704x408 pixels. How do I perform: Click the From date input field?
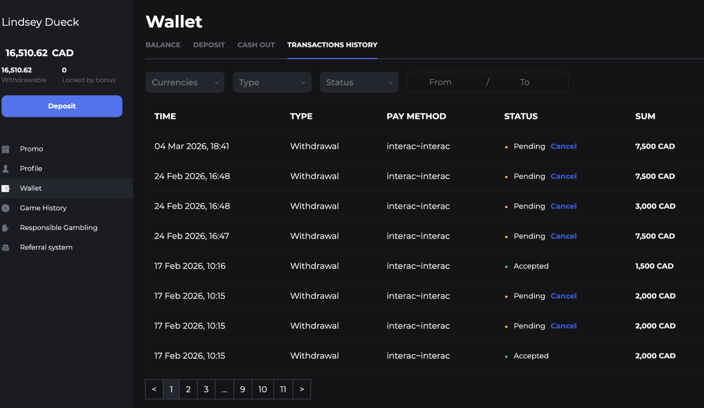[x=440, y=83]
